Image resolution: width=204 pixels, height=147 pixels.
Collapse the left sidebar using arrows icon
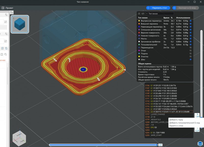(x=12, y=13)
